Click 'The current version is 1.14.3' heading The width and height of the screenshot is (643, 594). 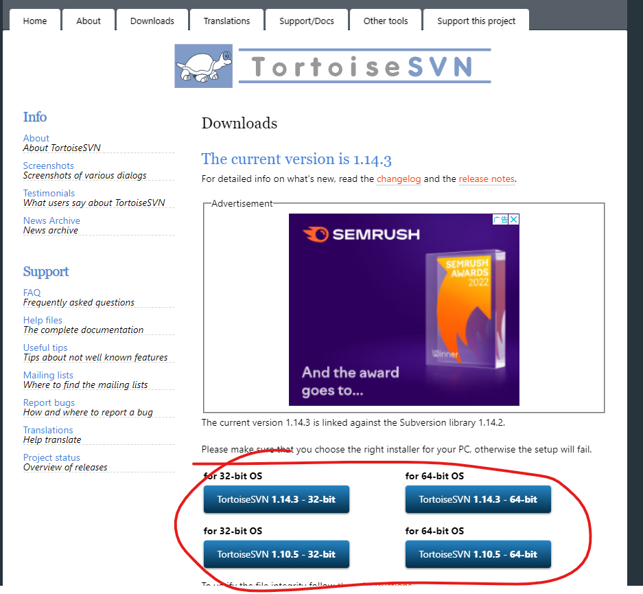point(296,159)
